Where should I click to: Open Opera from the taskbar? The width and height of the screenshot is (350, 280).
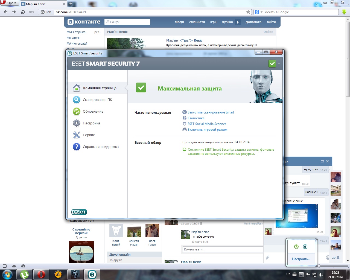41,274
